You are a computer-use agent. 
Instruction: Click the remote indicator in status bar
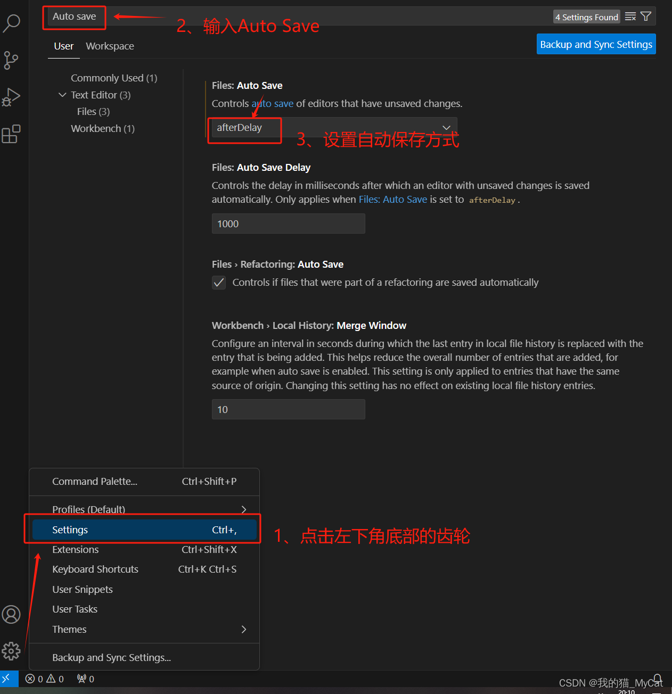8,679
